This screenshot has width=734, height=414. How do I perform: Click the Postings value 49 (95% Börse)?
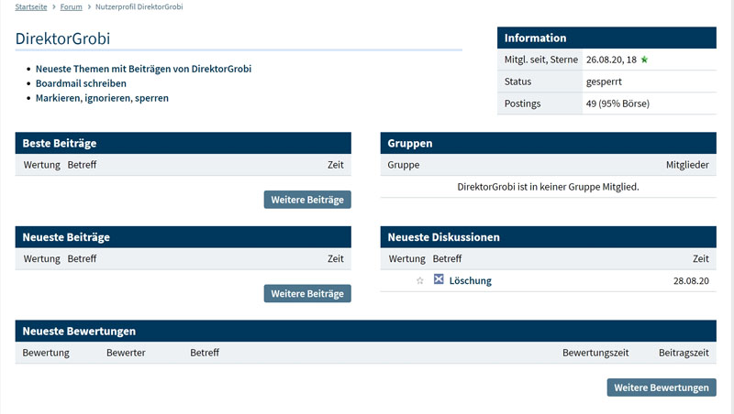coord(617,103)
